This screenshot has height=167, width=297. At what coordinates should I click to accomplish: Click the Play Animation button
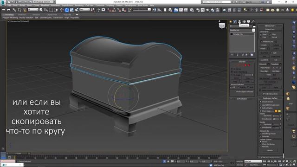(x=272, y=161)
